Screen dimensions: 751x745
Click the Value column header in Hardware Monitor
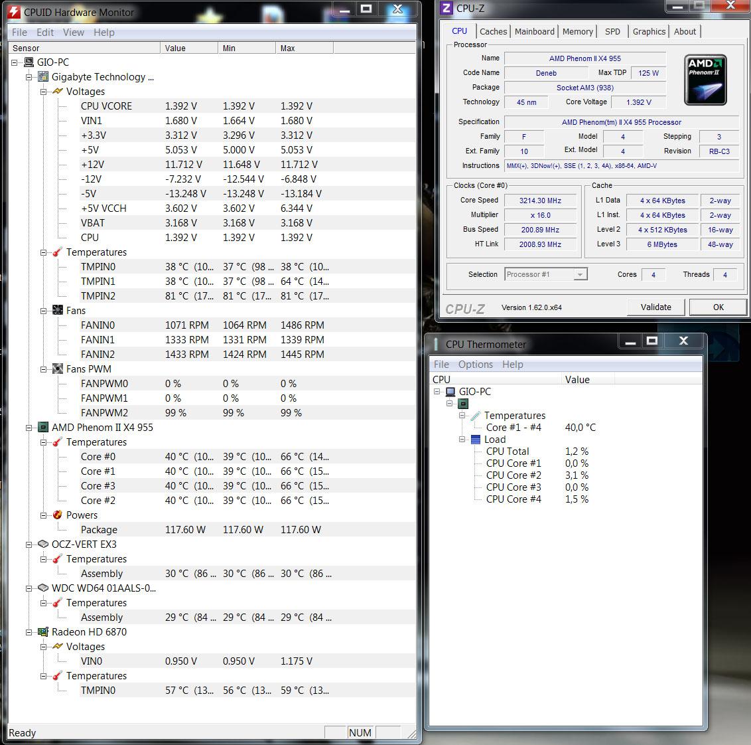click(188, 48)
